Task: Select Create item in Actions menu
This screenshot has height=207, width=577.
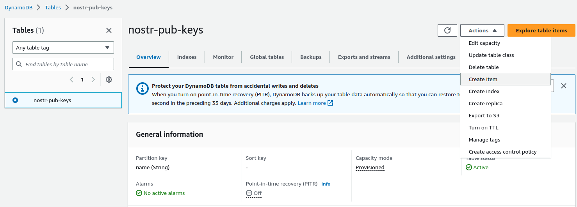Action: tap(505, 79)
